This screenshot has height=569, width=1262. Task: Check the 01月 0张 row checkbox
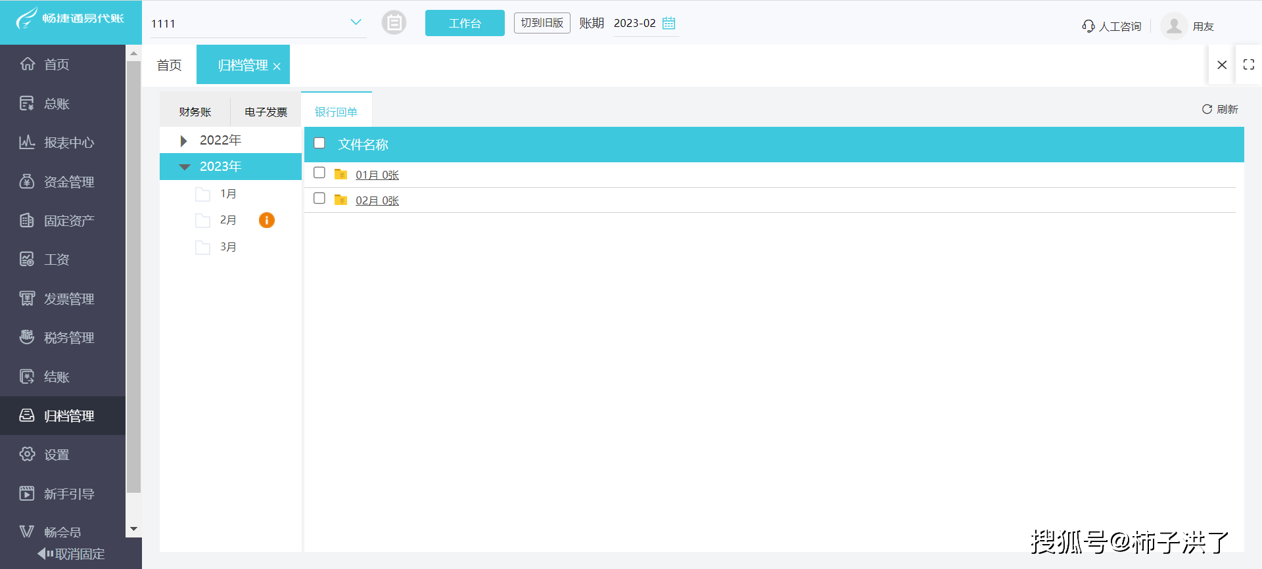tap(319, 173)
